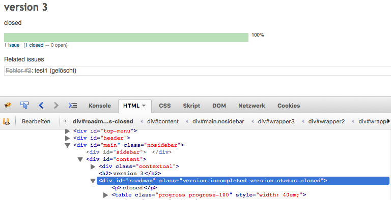
Task: Open the struck-through Fehler #2 link
Action: (18, 71)
